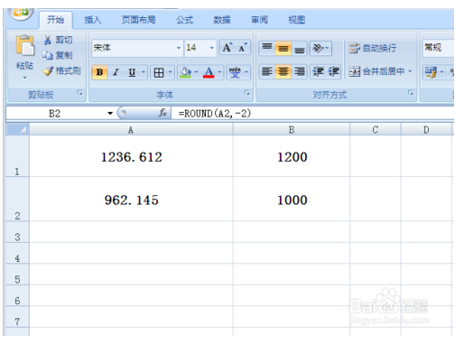Align cell text right
Screen dimensions: 455x345
click(300, 71)
